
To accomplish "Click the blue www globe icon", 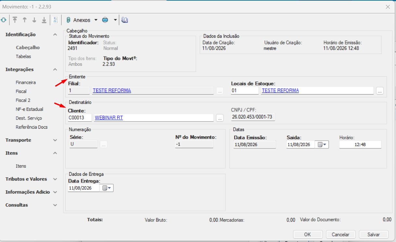I will pos(105,20).
